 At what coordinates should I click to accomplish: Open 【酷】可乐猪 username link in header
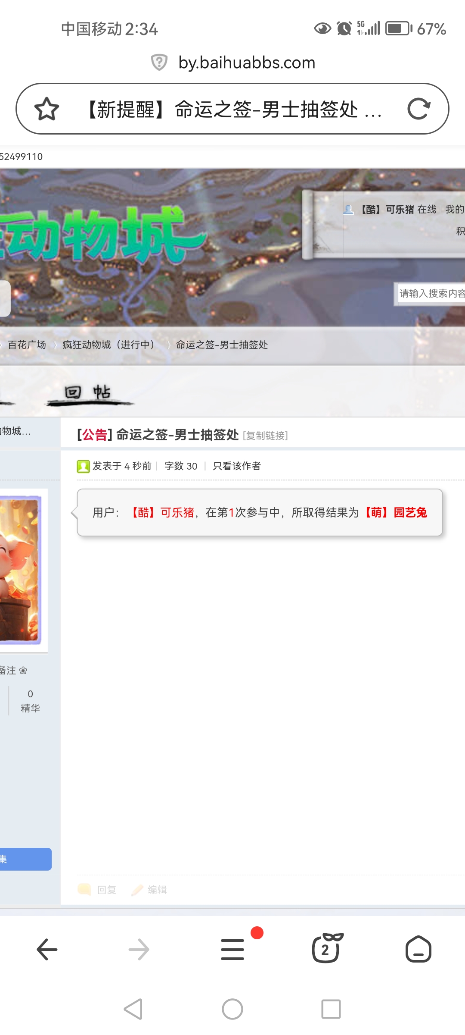click(387, 210)
